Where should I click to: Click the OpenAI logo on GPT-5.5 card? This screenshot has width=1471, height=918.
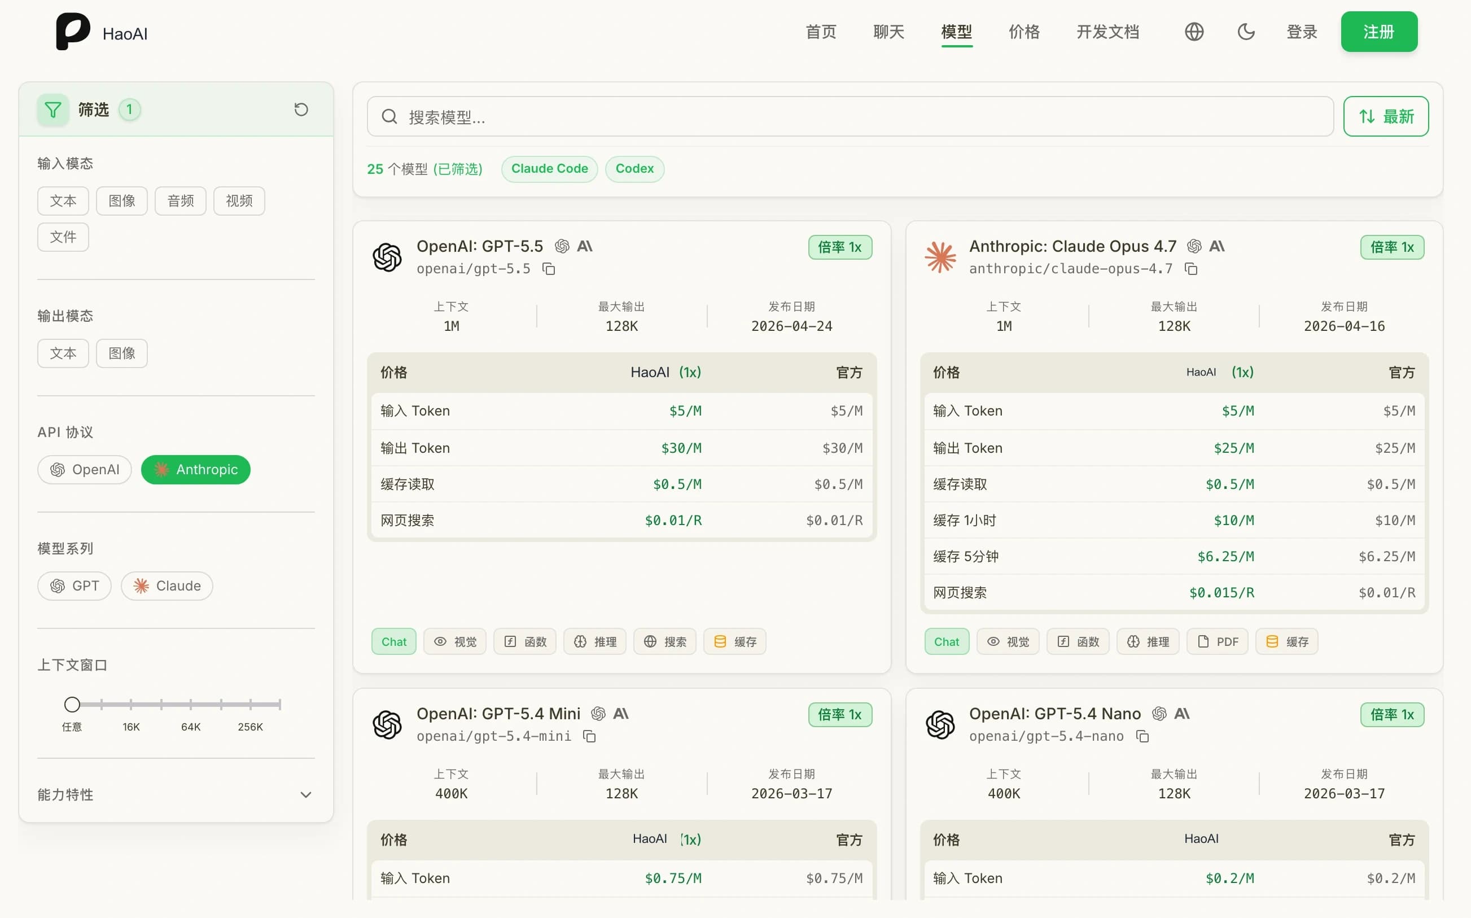click(x=387, y=257)
